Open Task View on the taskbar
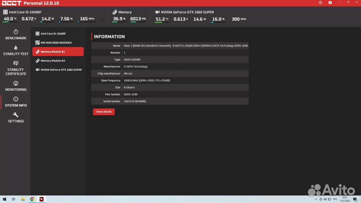This screenshot has height=203, width=361. 14,199
